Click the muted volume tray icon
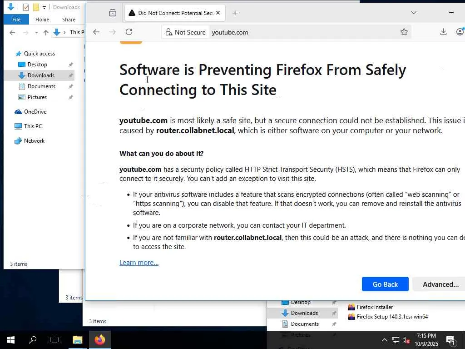465x349 pixels. pyautogui.click(x=406, y=340)
